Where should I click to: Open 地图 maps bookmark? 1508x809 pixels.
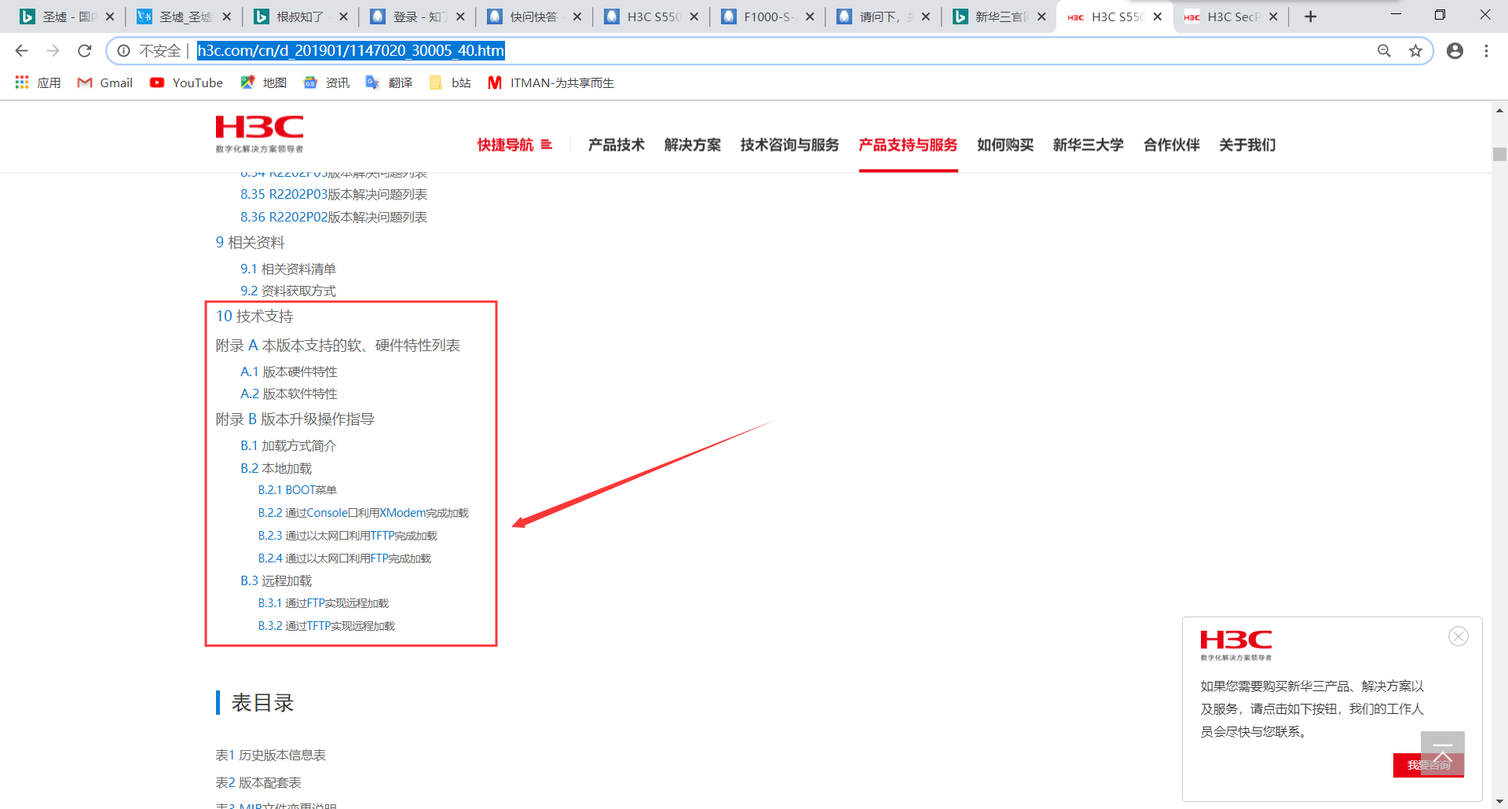263,82
